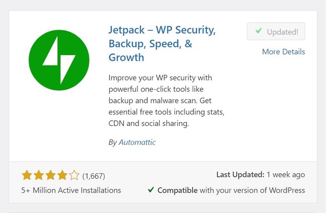The height and width of the screenshot is (213, 326).
Task: Click the first gold rating star
Action: click(x=26, y=176)
